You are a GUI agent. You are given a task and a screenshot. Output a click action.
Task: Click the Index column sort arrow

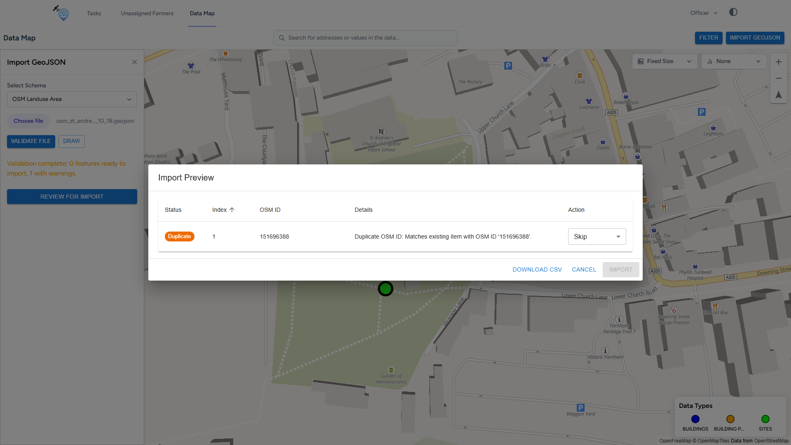(x=232, y=210)
